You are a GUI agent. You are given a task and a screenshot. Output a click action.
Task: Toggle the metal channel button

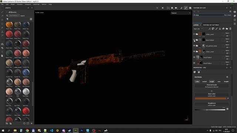(x=204, y=81)
